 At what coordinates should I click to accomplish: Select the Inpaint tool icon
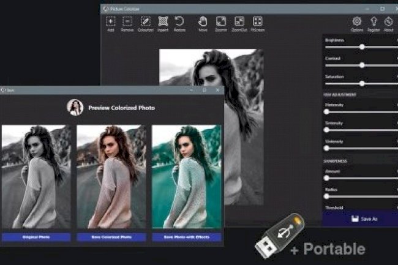click(163, 22)
